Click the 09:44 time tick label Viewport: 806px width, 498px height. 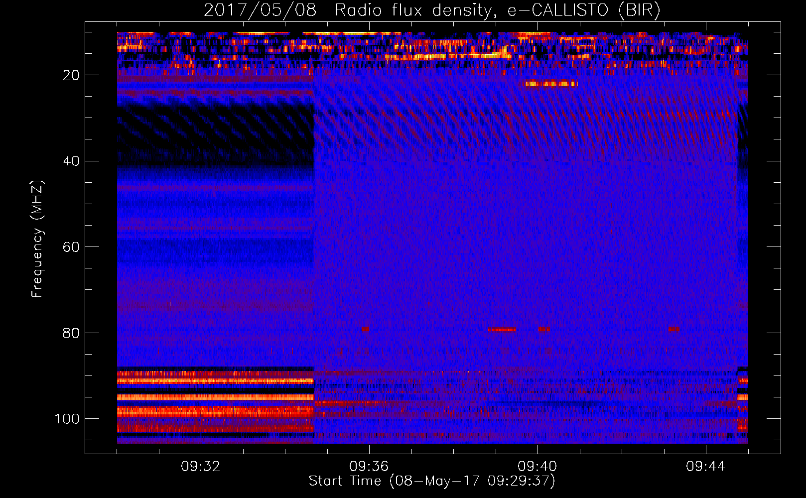pos(706,467)
